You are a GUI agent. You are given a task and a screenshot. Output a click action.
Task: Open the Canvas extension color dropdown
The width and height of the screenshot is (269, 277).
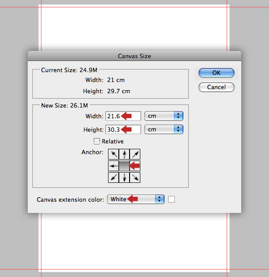pos(136,199)
